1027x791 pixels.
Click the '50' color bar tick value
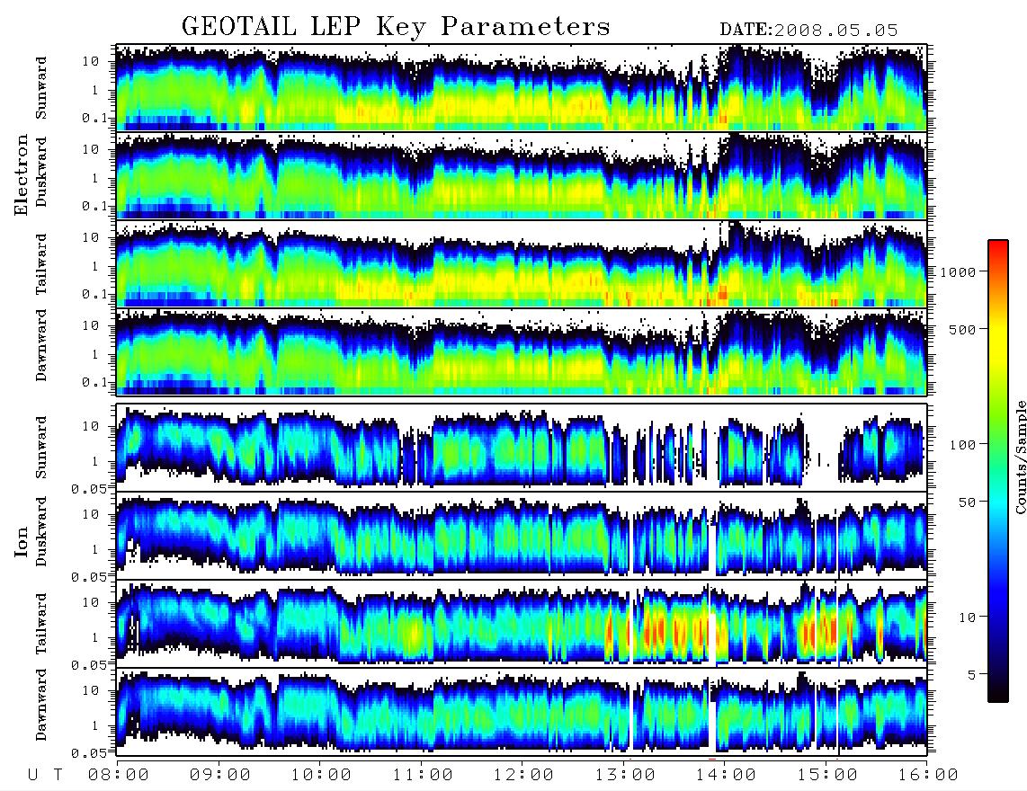967,502
